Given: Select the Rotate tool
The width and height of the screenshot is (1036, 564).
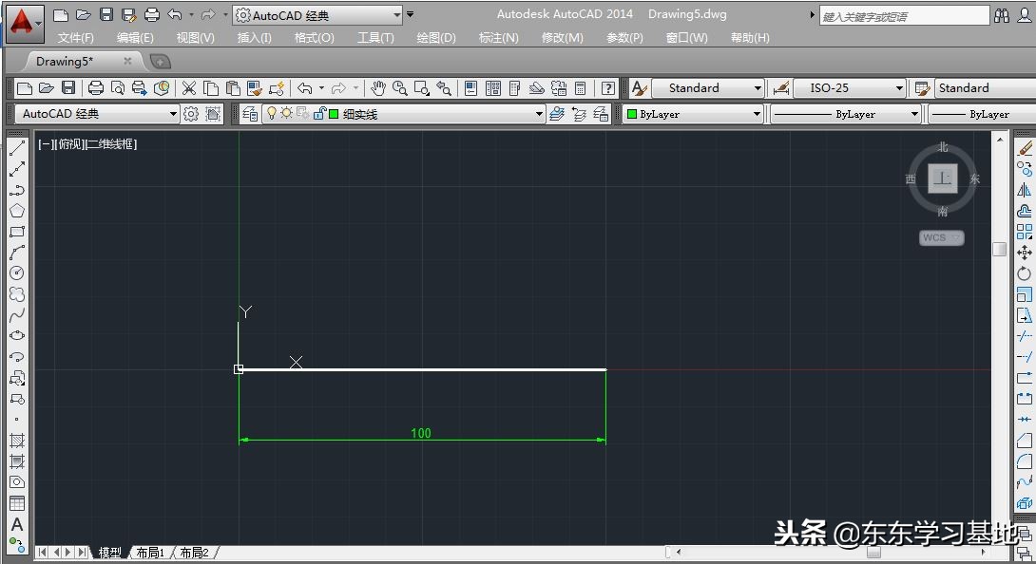Looking at the screenshot, I should point(1025,273).
